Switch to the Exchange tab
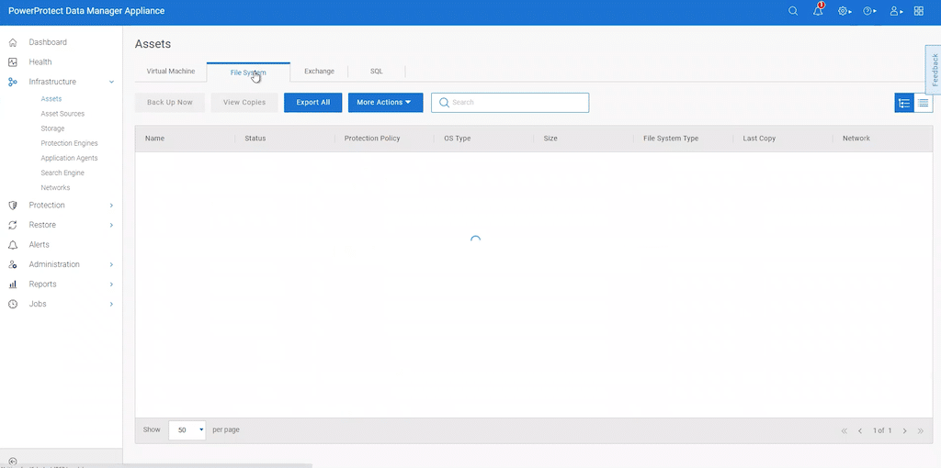This screenshot has height=468, width=941. coord(319,72)
